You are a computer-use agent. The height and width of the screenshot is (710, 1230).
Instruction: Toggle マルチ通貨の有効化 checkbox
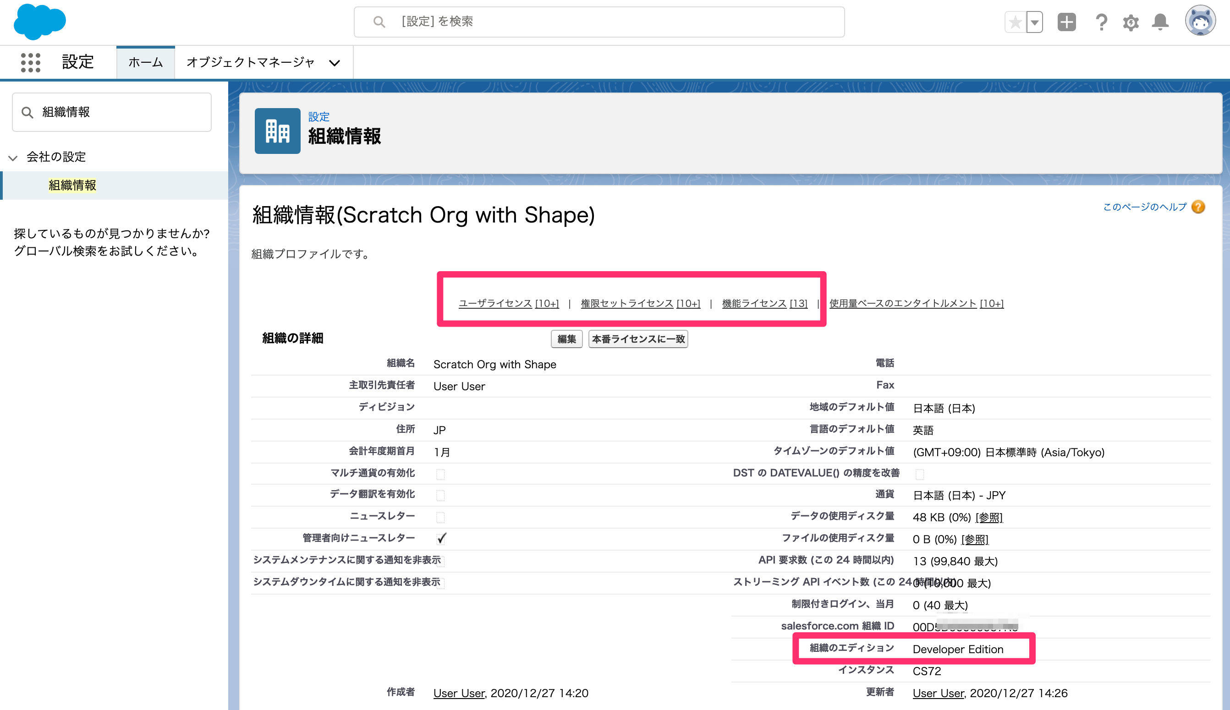point(440,474)
